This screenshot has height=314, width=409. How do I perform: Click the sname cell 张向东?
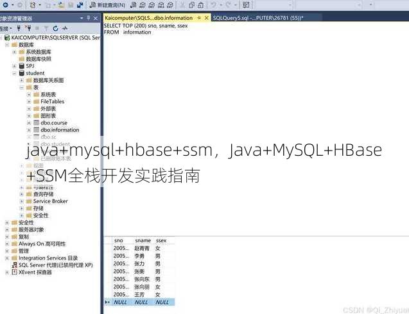pos(142,279)
